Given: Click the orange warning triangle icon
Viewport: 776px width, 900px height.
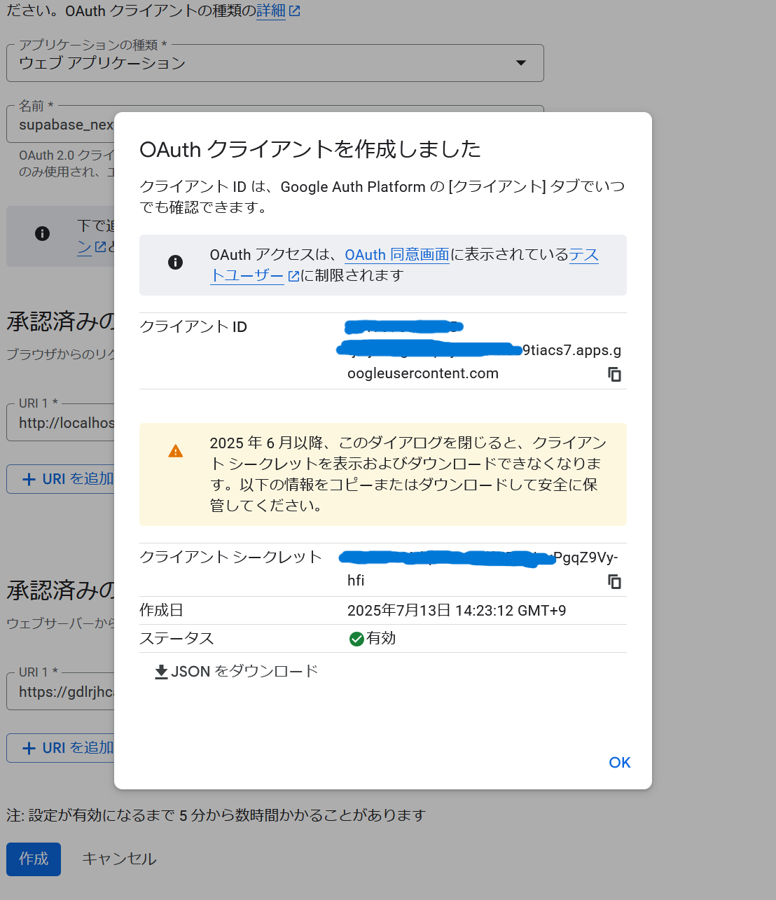Looking at the screenshot, I should (175, 451).
